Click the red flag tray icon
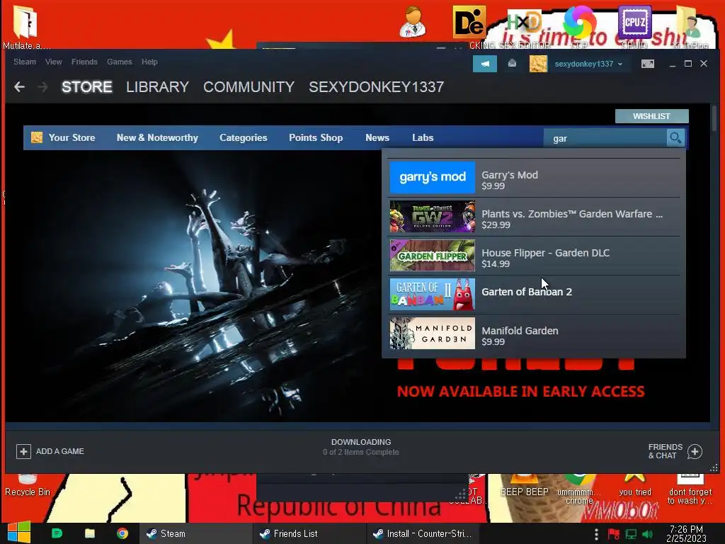Image resolution: width=725 pixels, height=544 pixels. point(614,534)
